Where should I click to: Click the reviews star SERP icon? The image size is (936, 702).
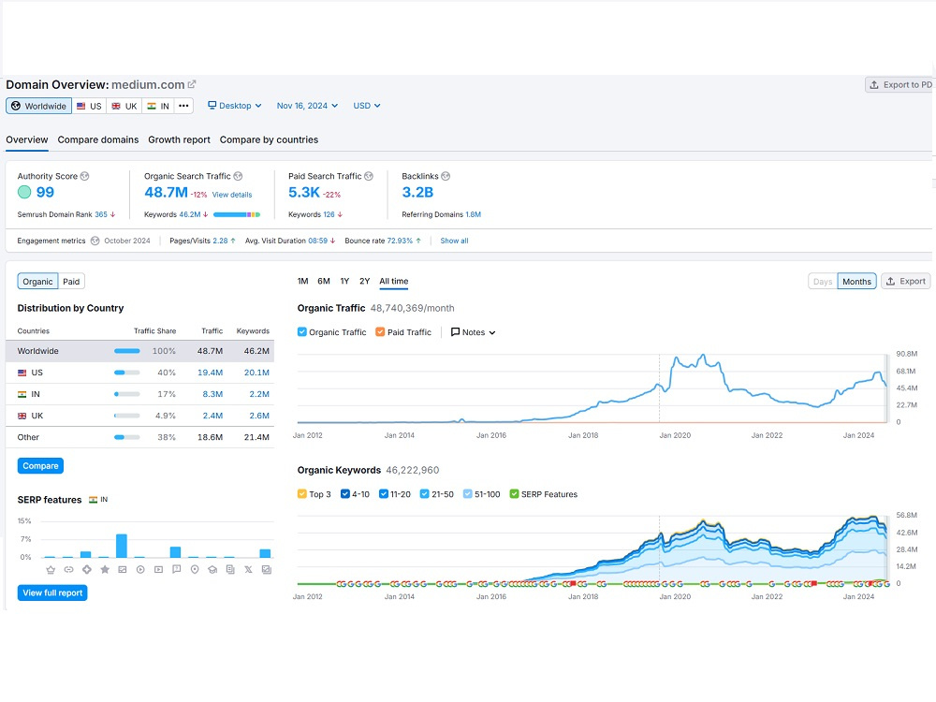pos(105,569)
